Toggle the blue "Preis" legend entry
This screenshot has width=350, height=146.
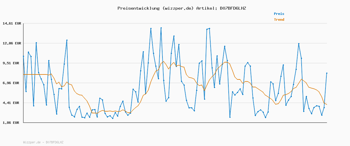pyautogui.click(x=279, y=14)
